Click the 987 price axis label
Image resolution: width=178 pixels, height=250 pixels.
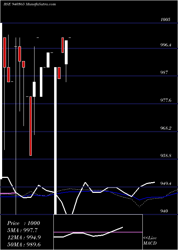pos(164,72)
